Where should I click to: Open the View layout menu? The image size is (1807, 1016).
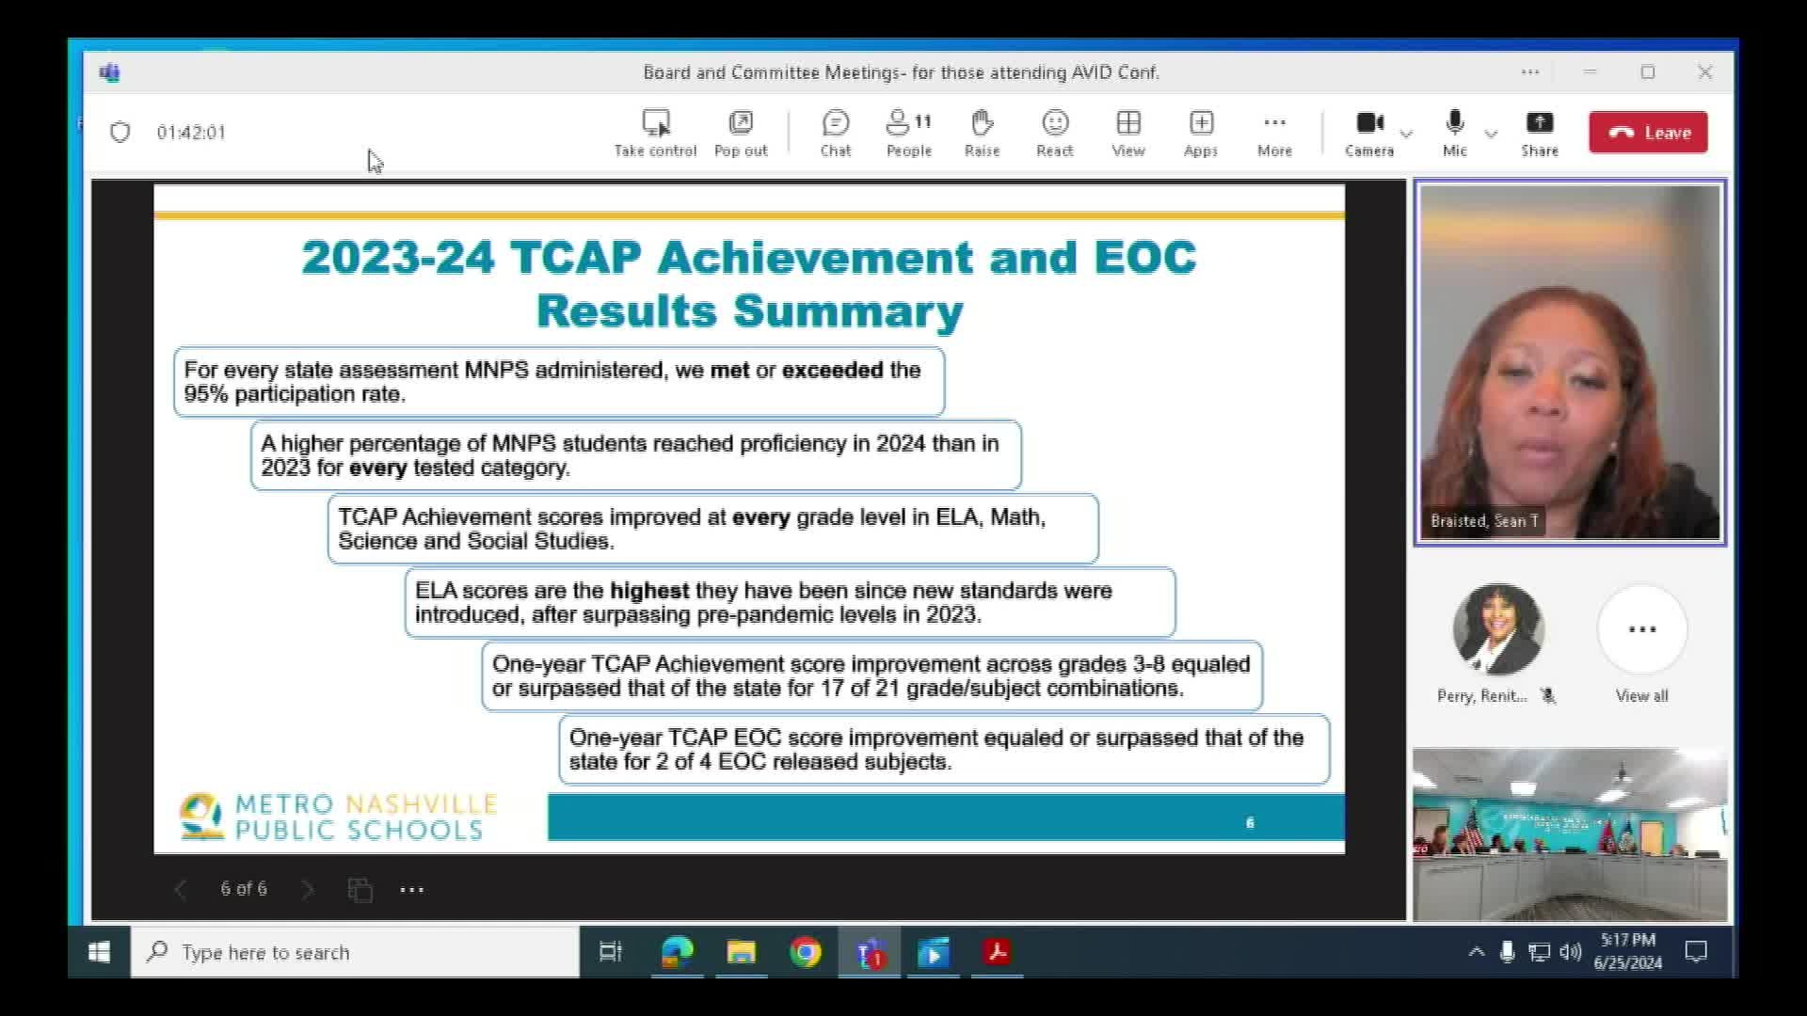tap(1128, 133)
